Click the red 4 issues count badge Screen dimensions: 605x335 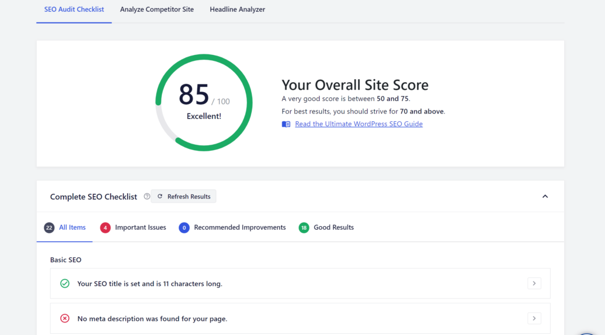(105, 227)
